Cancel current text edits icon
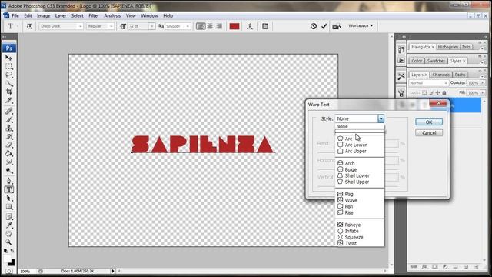 [314, 26]
